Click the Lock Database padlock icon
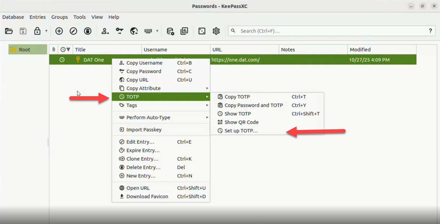This screenshot has height=224, width=440. tap(37, 31)
